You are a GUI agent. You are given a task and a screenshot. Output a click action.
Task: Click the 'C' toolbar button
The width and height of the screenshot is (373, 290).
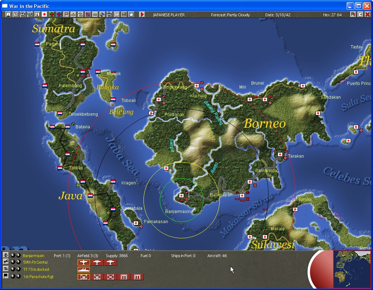tap(360, 14)
